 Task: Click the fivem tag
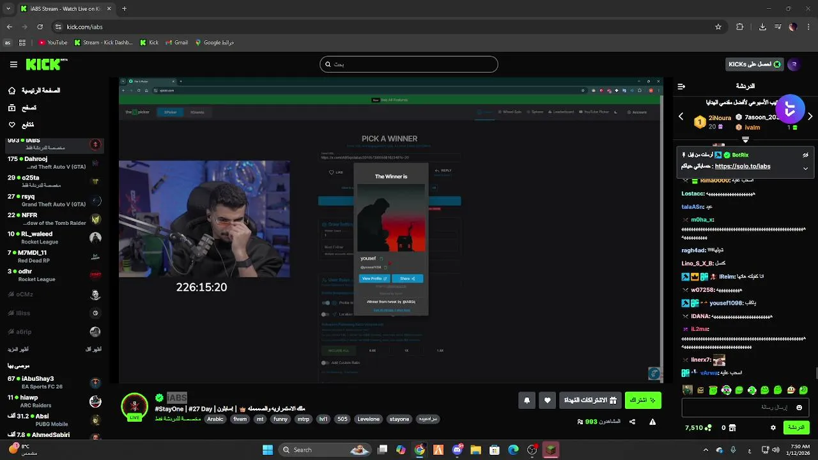pos(240,419)
